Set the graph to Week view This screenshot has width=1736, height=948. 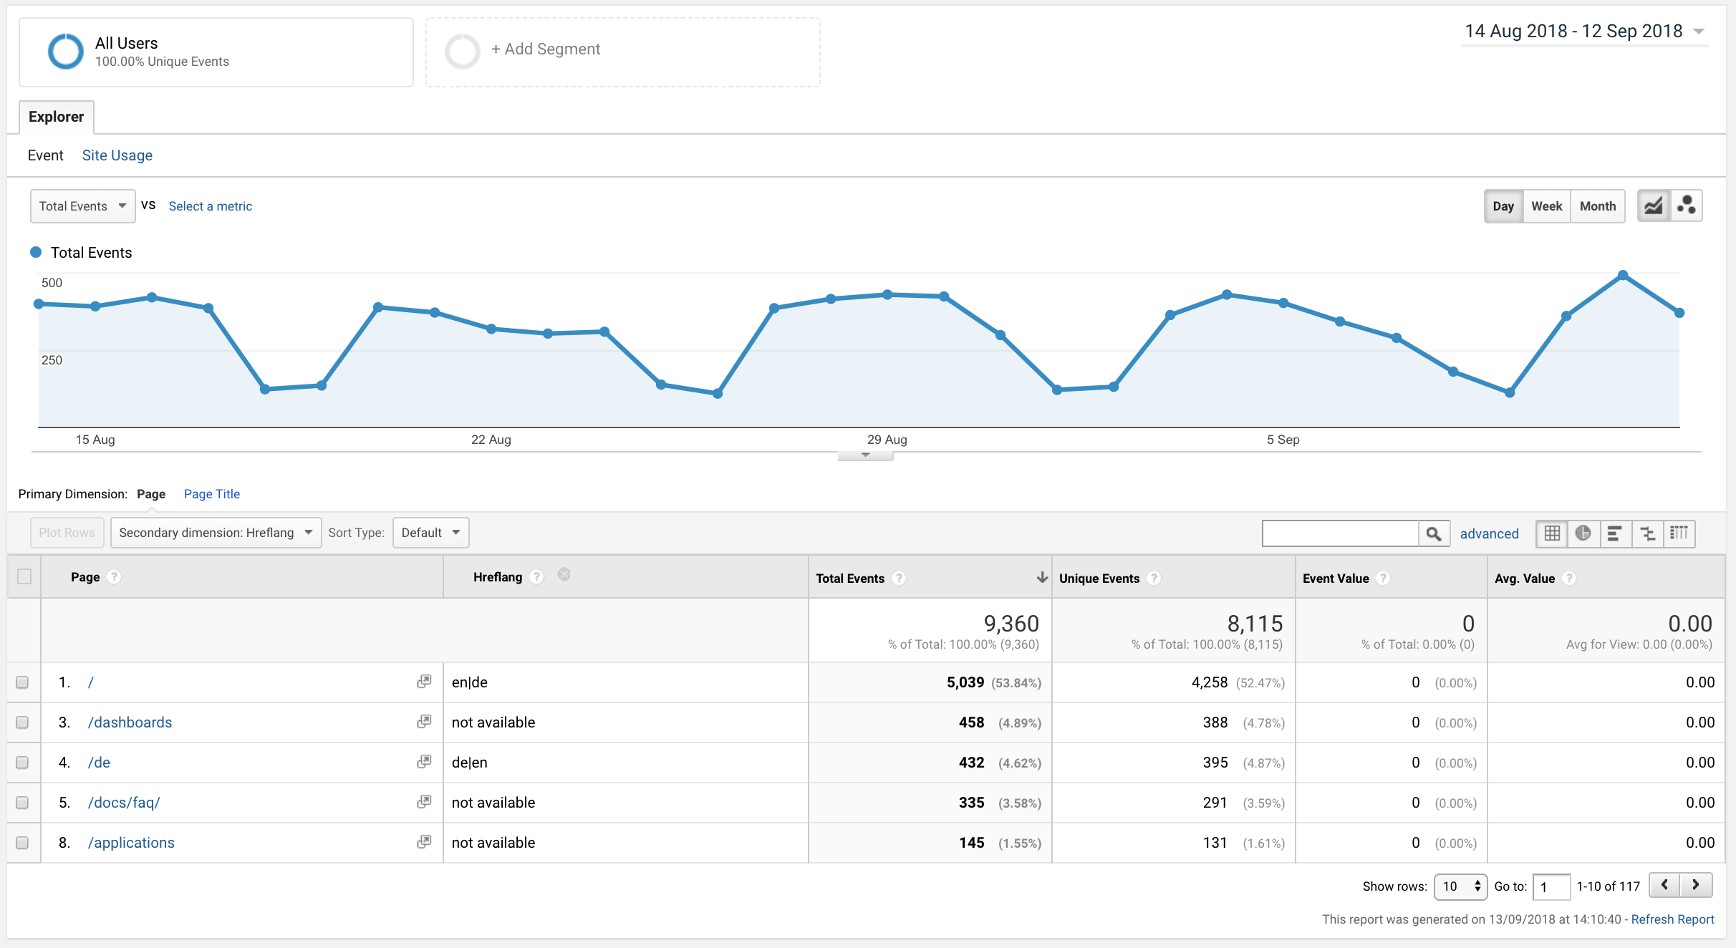tap(1547, 206)
